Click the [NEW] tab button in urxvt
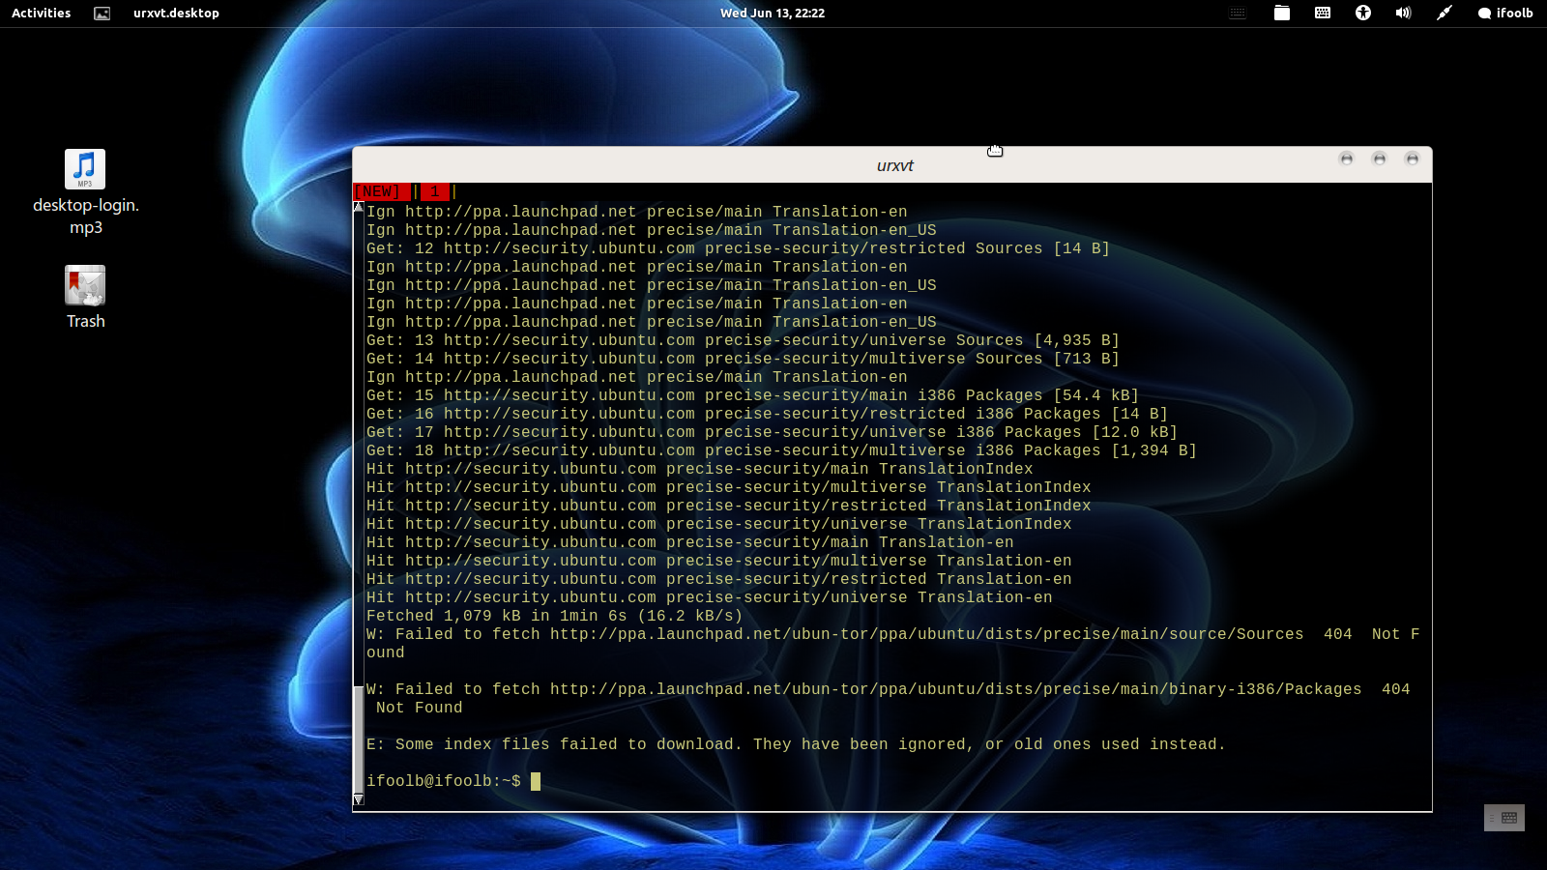1547x870 pixels. click(x=382, y=191)
